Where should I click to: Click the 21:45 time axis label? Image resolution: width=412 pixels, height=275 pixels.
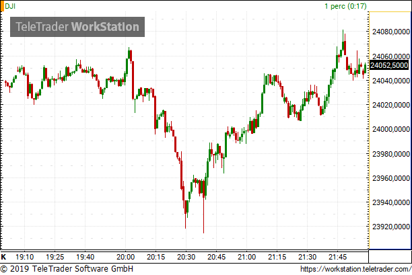click(x=337, y=257)
